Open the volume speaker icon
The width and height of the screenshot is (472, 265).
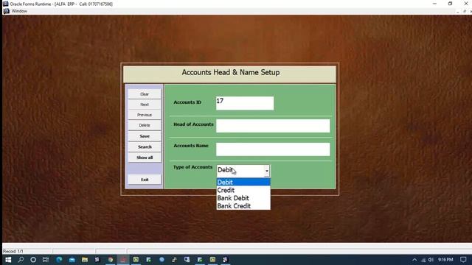coord(431,260)
